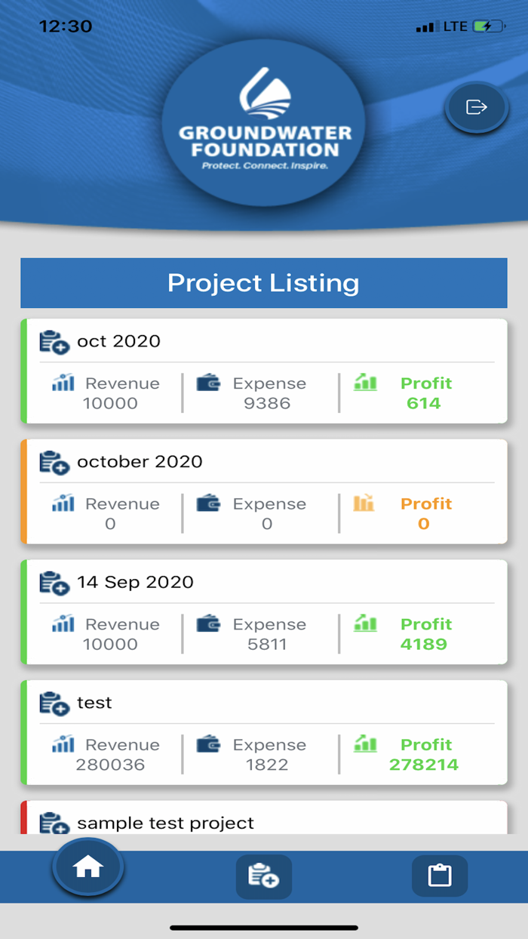This screenshot has height=939, width=528.
Task: Tap the Project Listing header banner
Action: coord(263,283)
